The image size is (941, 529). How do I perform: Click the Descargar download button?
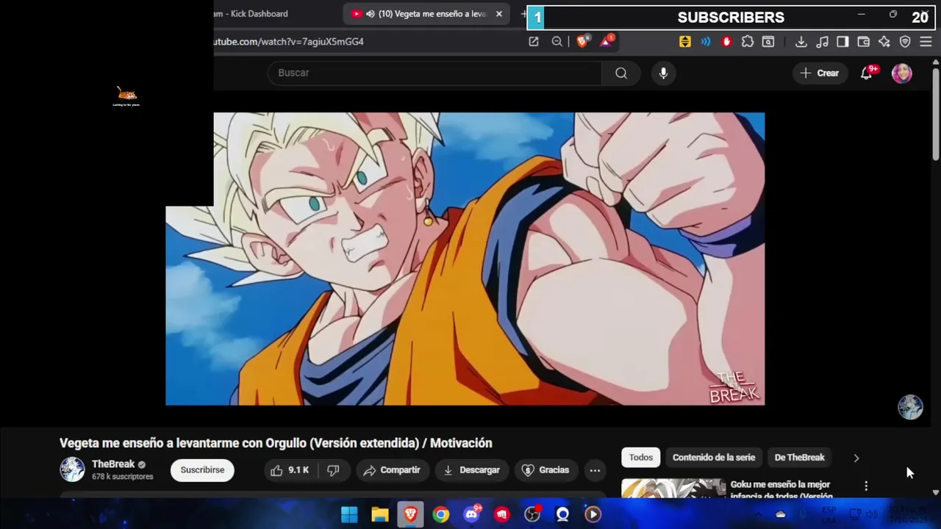pos(472,470)
